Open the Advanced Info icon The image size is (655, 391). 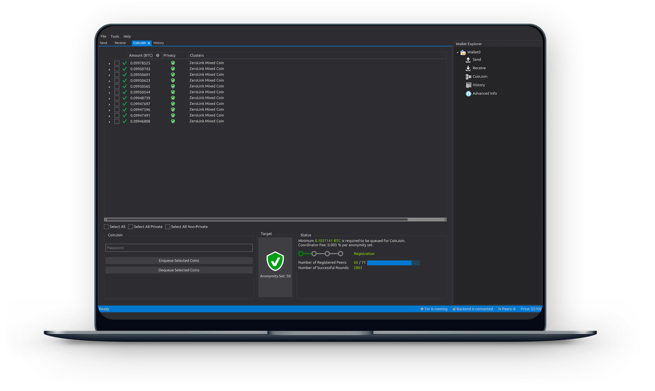(x=468, y=94)
